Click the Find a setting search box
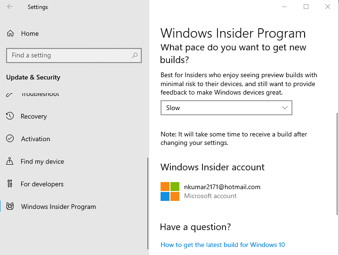The width and height of the screenshot is (339, 255). click(x=74, y=56)
